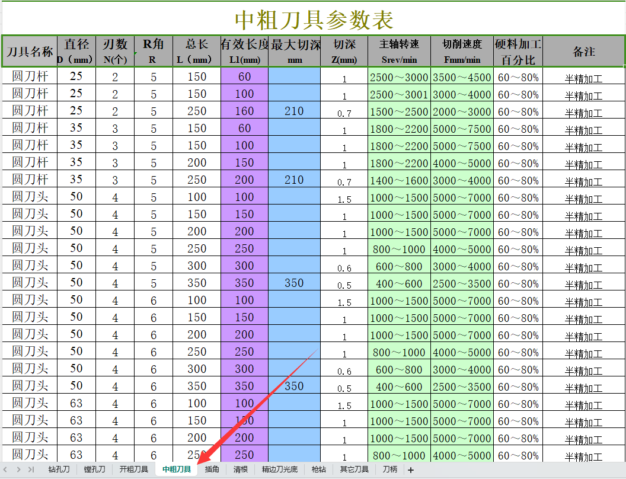The image size is (626, 479).
Task: Select the 主轴转速 Srev/min header cell
Action: tap(399, 52)
